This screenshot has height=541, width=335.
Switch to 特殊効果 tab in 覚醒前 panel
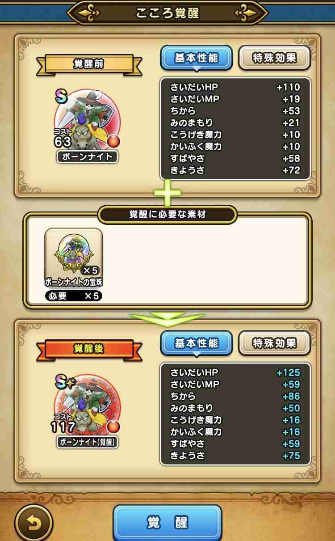[x=274, y=58]
